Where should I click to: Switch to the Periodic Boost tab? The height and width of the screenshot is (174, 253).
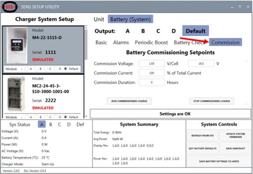click(151, 42)
